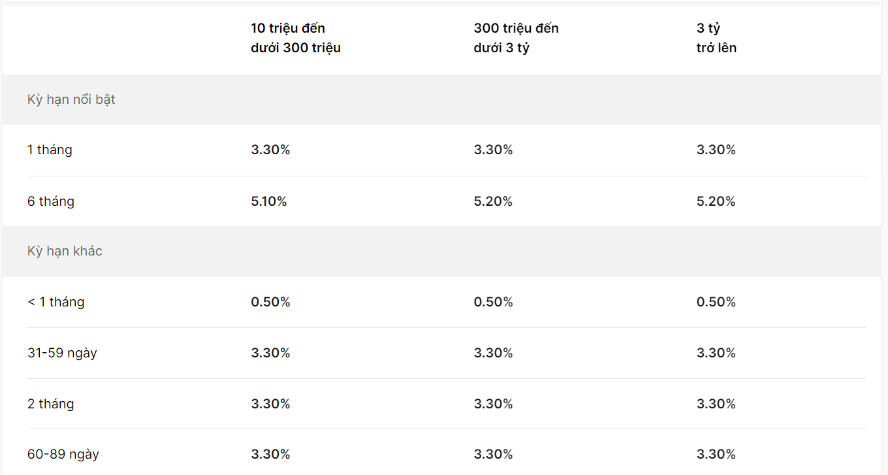Click 5.20% rate under 3 tỷ trở lên
Image resolution: width=888 pixels, height=475 pixels.
(x=716, y=201)
